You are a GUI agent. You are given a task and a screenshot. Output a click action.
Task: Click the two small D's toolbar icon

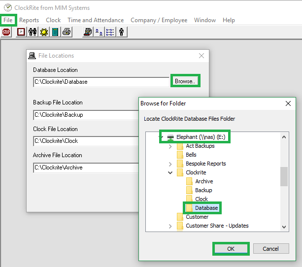click(x=99, y=32)
